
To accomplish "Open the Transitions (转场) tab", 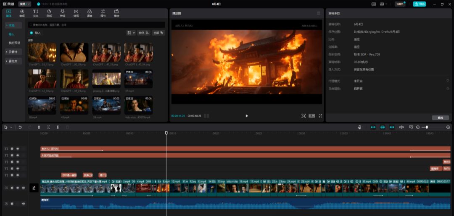I will 76,13.
